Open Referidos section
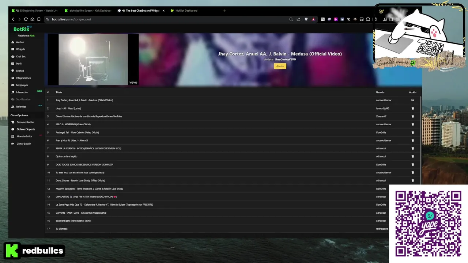The width and height of the screenshot is (468, 263). click(21, 107)
